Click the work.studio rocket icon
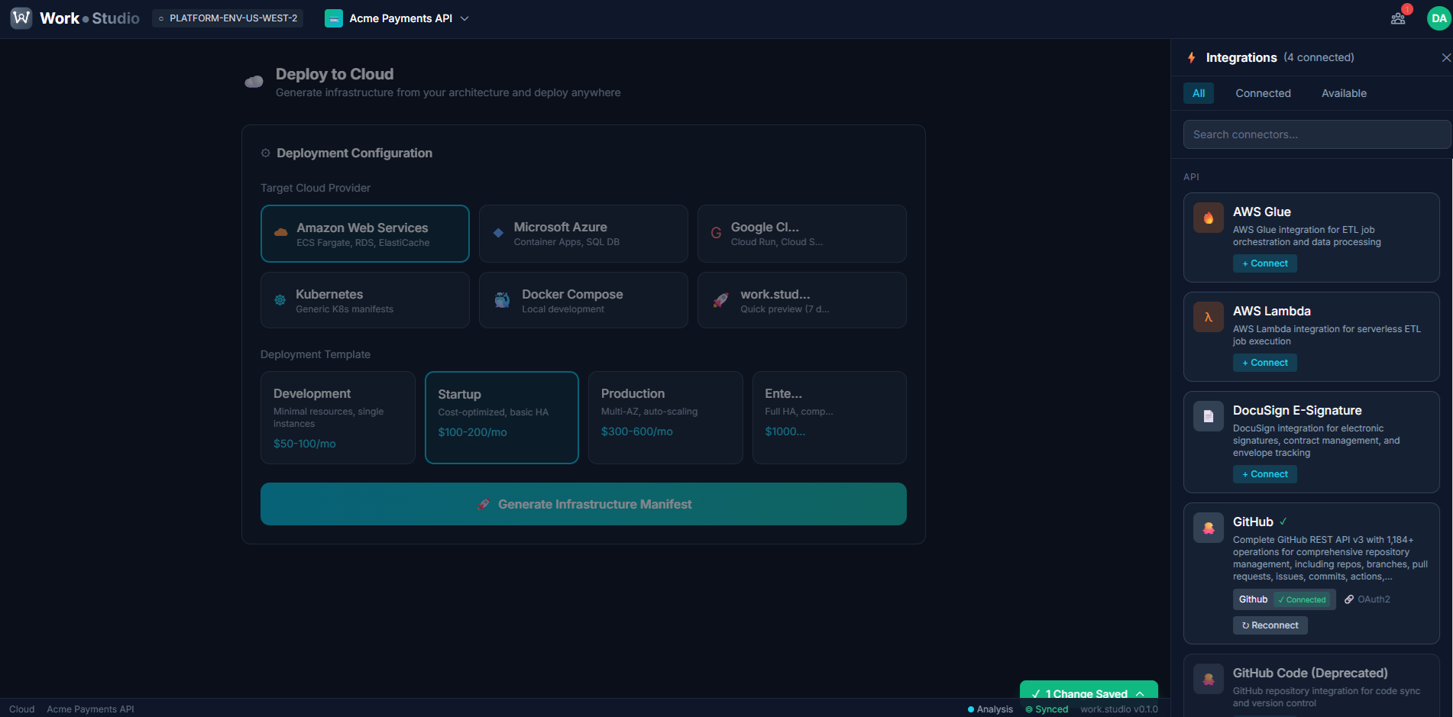 point(720,300)
